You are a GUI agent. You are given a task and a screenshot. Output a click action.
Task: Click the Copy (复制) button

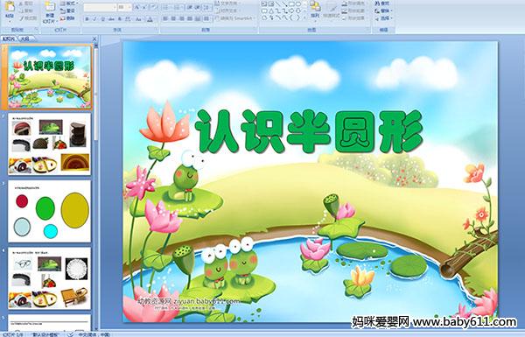click(x=25, y=11)
